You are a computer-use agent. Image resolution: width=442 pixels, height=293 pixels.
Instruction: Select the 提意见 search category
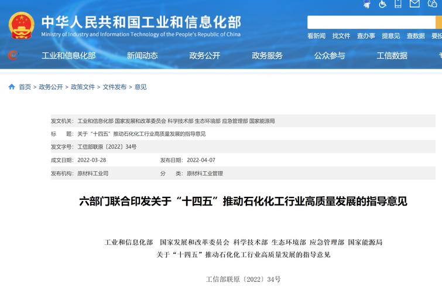(390, 36)
